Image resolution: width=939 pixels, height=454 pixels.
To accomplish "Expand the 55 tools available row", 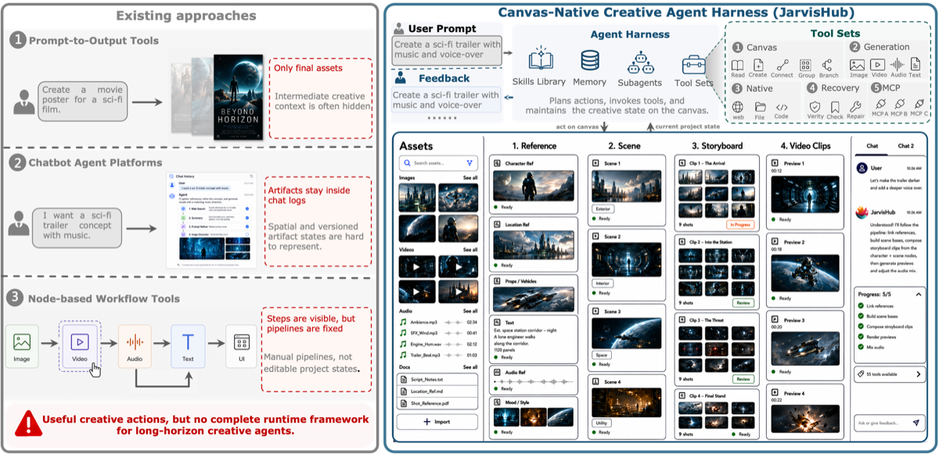I will pos(891,374).
